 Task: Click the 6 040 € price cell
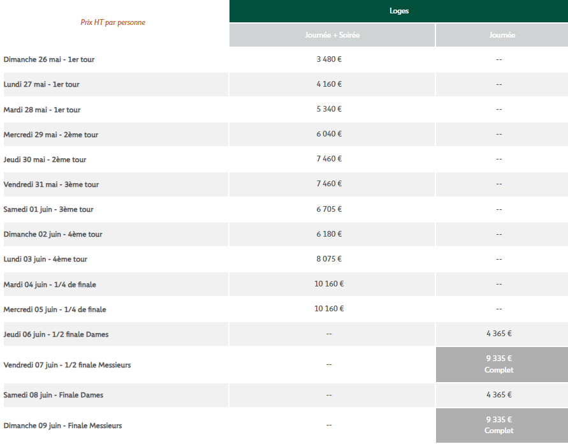[x=329, y=134]
